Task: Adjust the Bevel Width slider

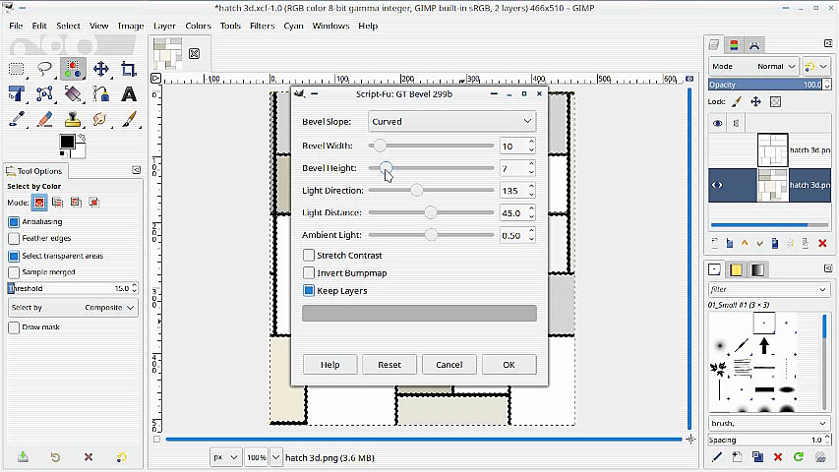Action: tap(431, 146)
